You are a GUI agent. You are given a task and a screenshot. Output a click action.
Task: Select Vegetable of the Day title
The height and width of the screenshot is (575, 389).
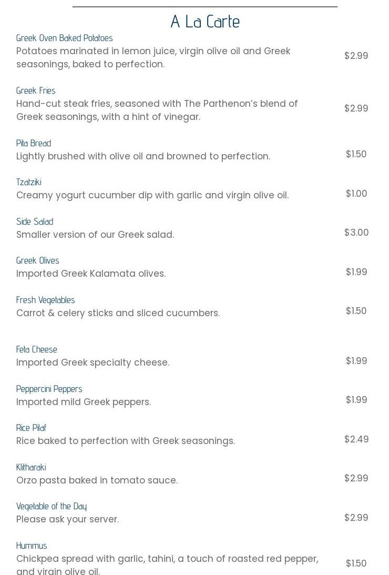point(52,507)
